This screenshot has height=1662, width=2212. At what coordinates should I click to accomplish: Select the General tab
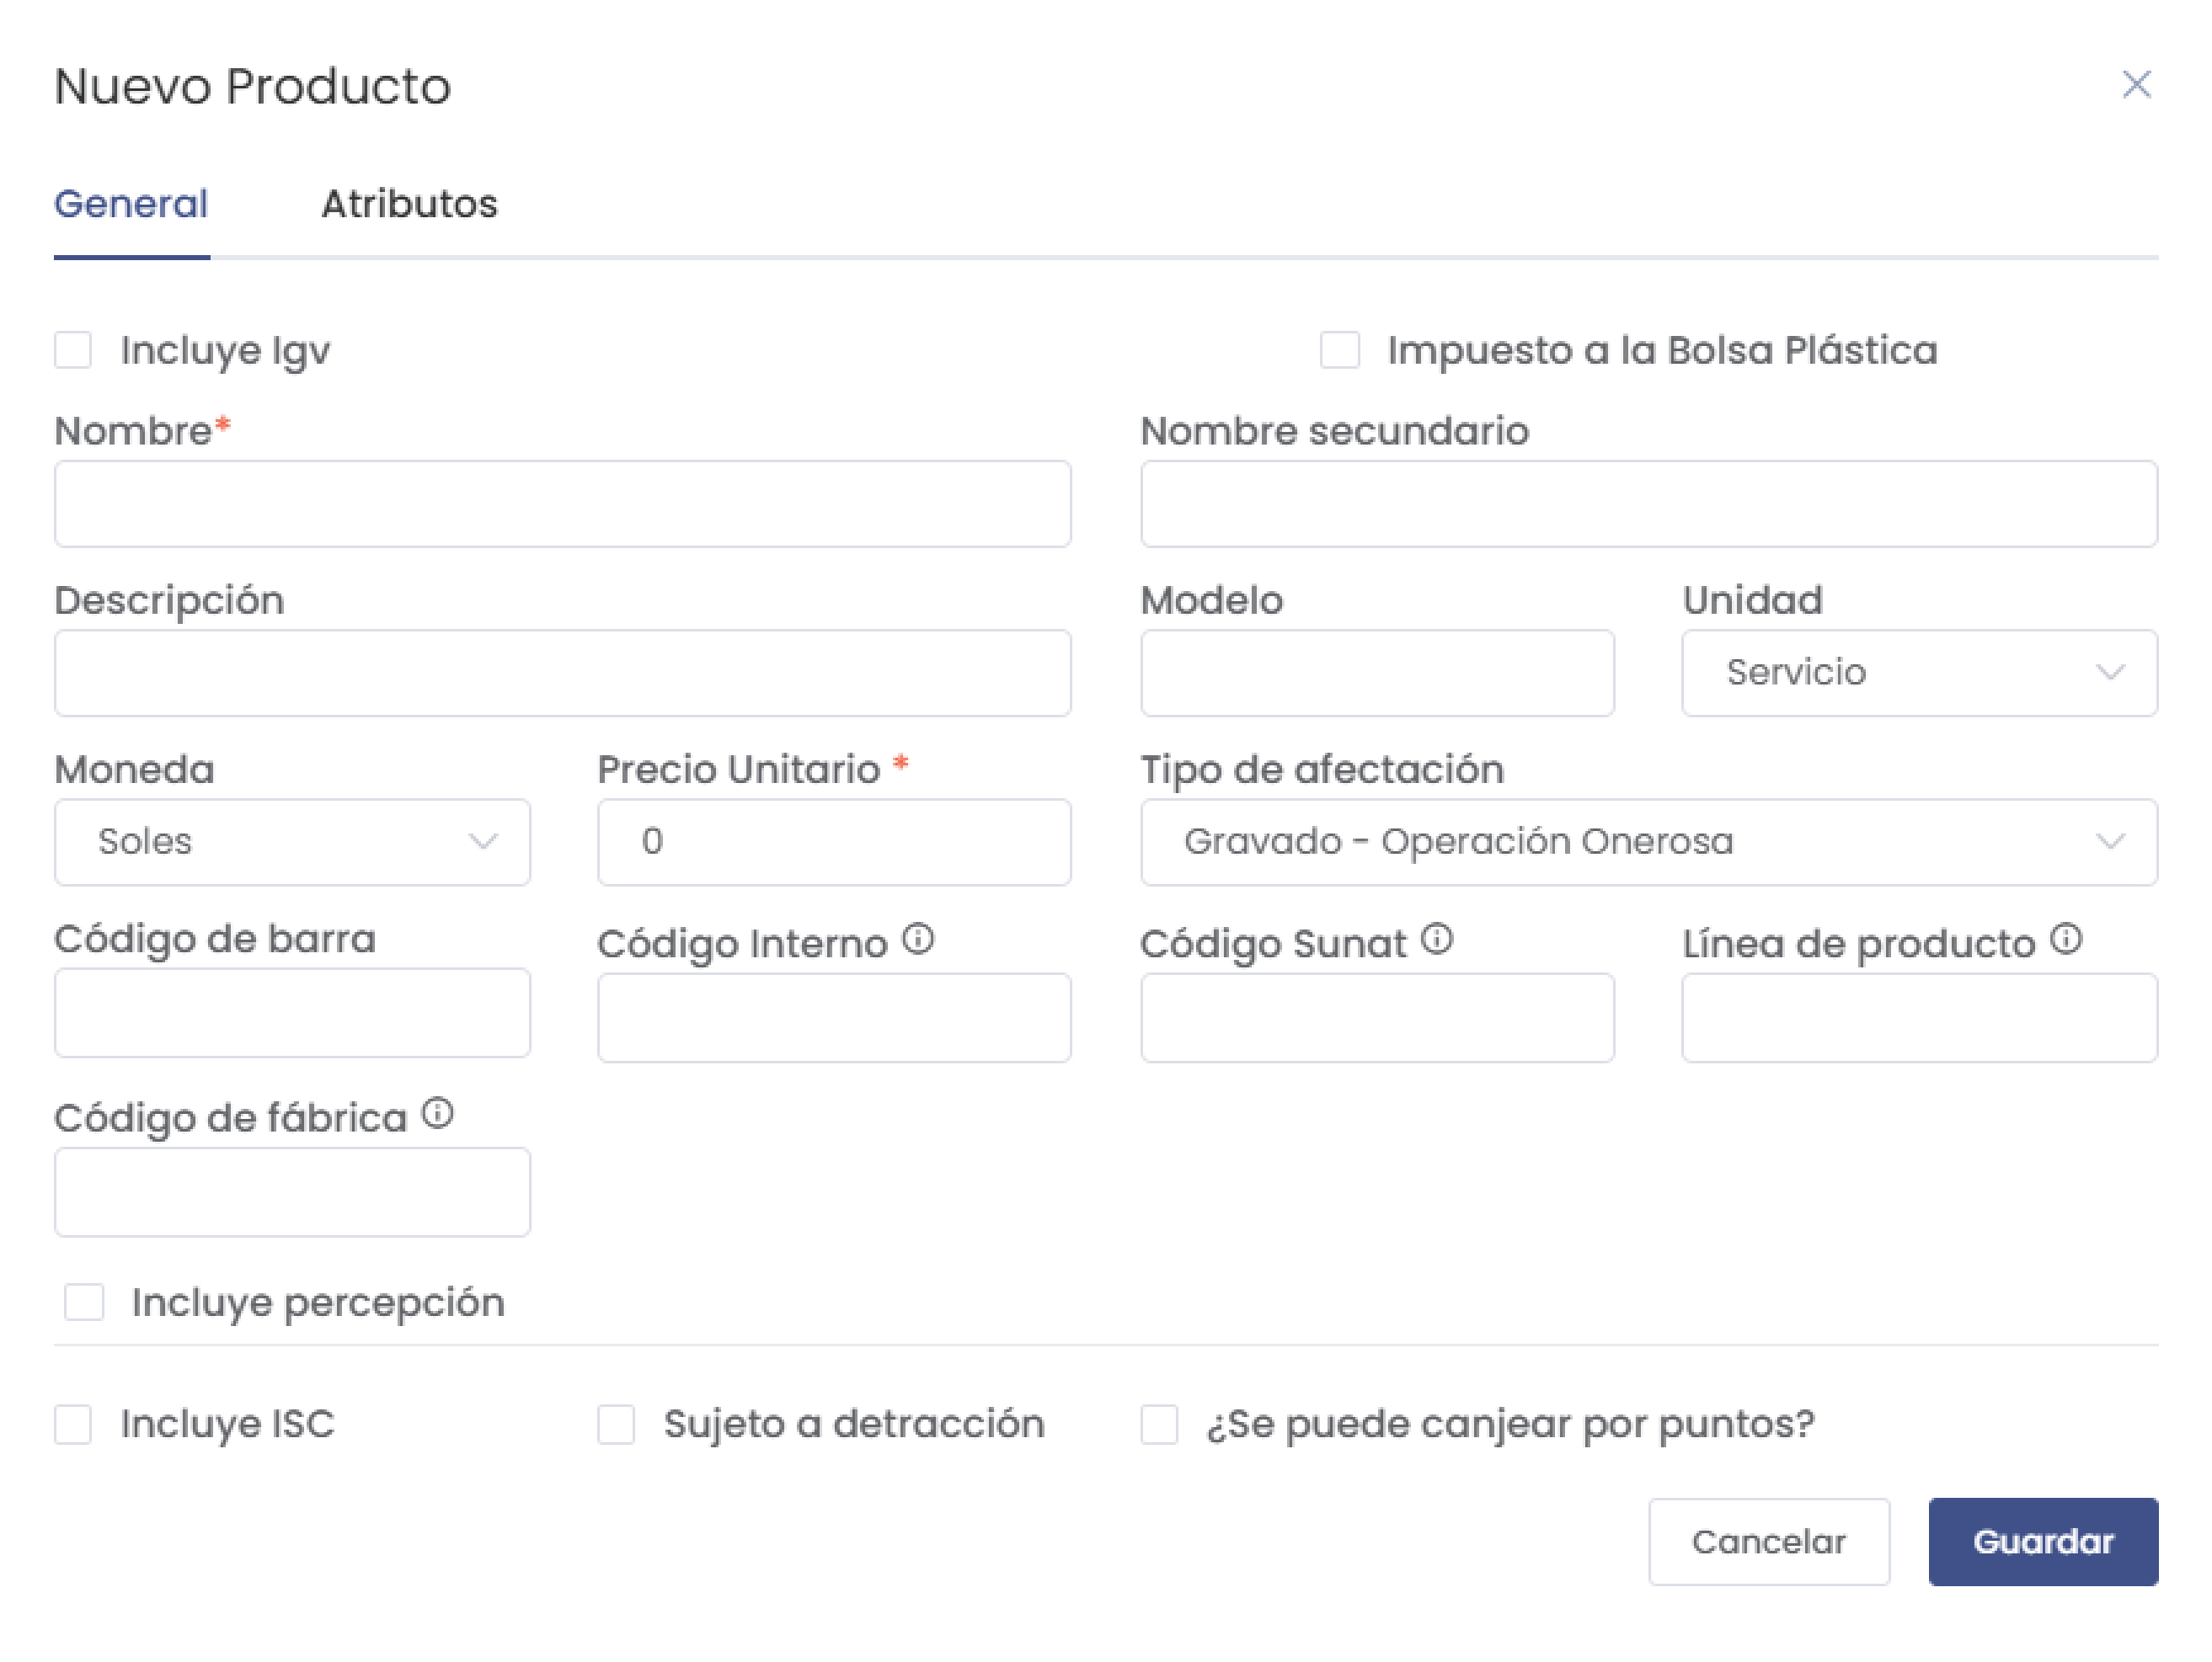[x=131, y=204]
